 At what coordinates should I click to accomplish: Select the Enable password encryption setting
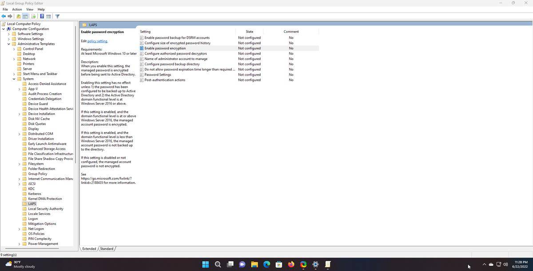(x=166, y=48)
